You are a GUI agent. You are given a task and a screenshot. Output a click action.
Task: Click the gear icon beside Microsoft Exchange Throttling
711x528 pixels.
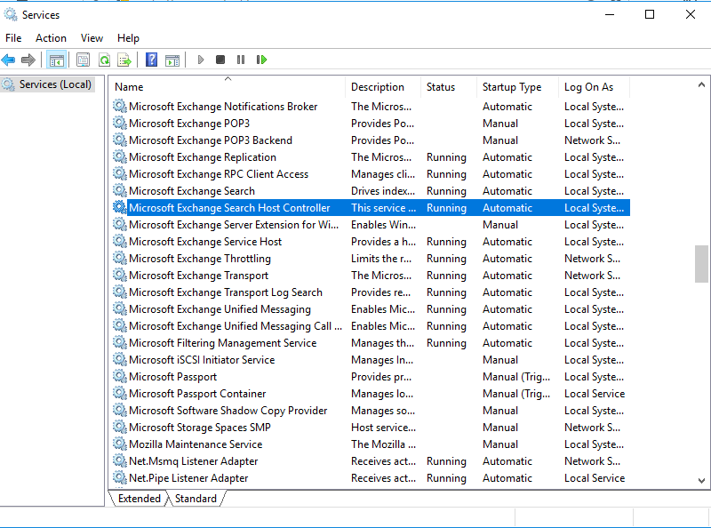[120, 258]
